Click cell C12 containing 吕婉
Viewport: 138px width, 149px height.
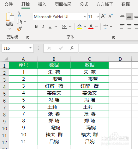coord(89,142)
